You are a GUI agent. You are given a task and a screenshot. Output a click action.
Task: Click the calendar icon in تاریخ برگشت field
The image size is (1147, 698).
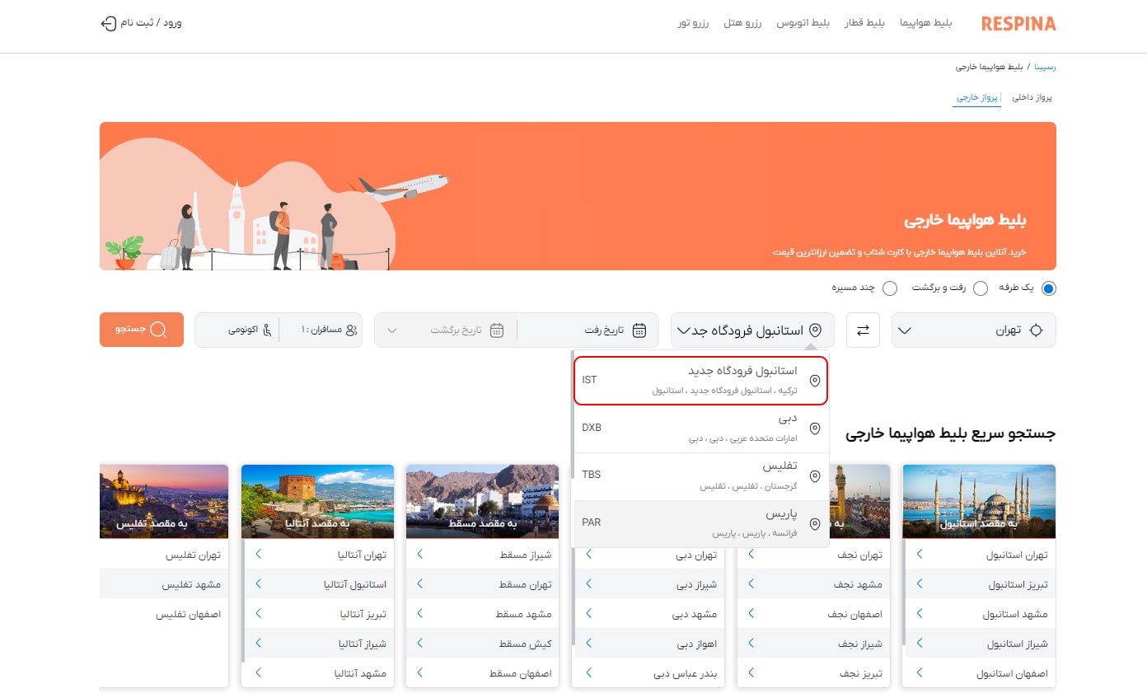point(496,329)
